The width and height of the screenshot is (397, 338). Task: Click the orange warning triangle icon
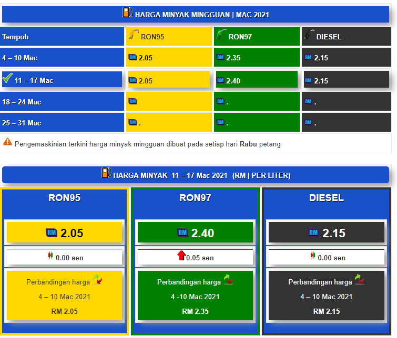point(8,142)
